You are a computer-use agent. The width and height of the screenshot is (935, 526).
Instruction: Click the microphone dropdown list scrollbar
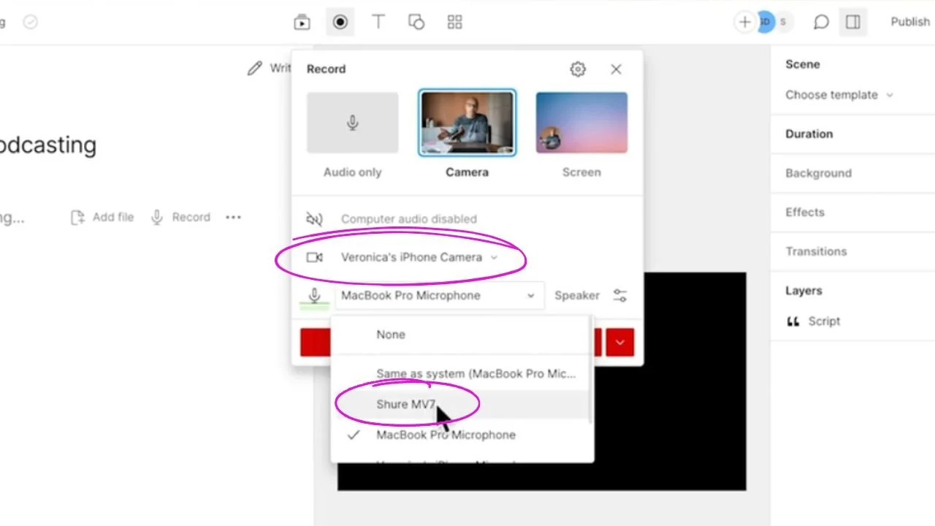590,369
